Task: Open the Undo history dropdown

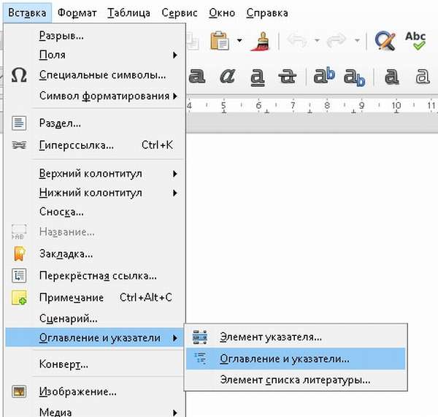Action: (317, 41)
